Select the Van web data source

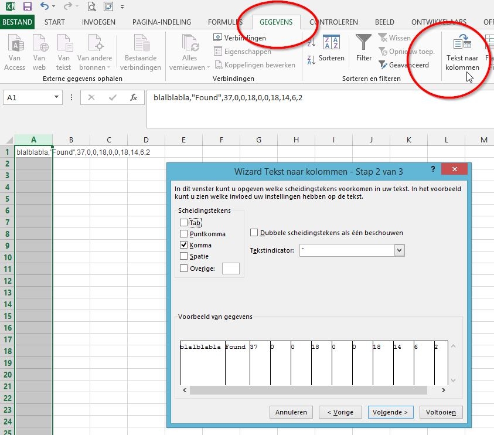[39, 50]
